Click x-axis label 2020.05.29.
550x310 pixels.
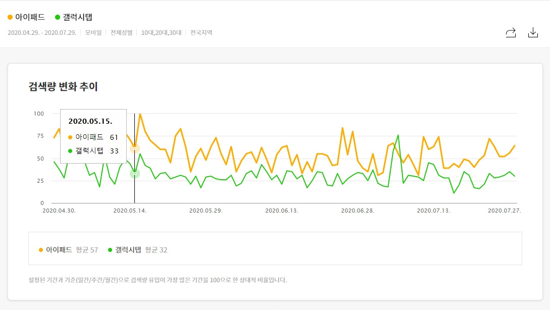click(206, 211)
